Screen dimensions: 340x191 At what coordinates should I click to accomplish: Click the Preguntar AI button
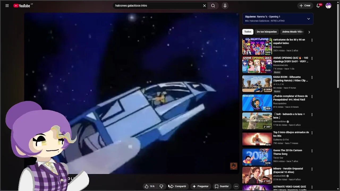click(201, 186)
